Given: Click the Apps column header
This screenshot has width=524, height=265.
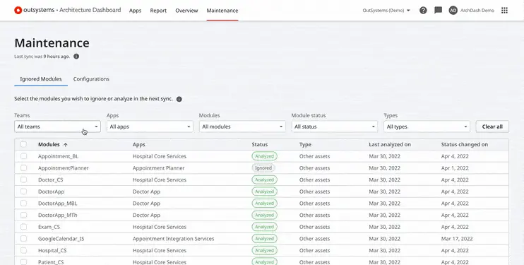Looking at the screenshot, I should click(x=138, y=145).
